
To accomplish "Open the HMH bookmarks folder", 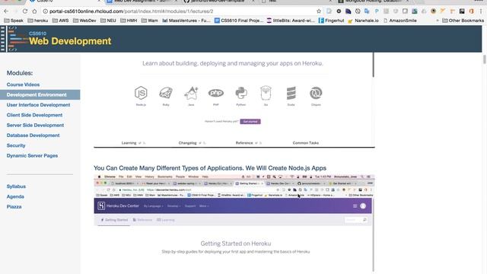I will tap(129, 21).
